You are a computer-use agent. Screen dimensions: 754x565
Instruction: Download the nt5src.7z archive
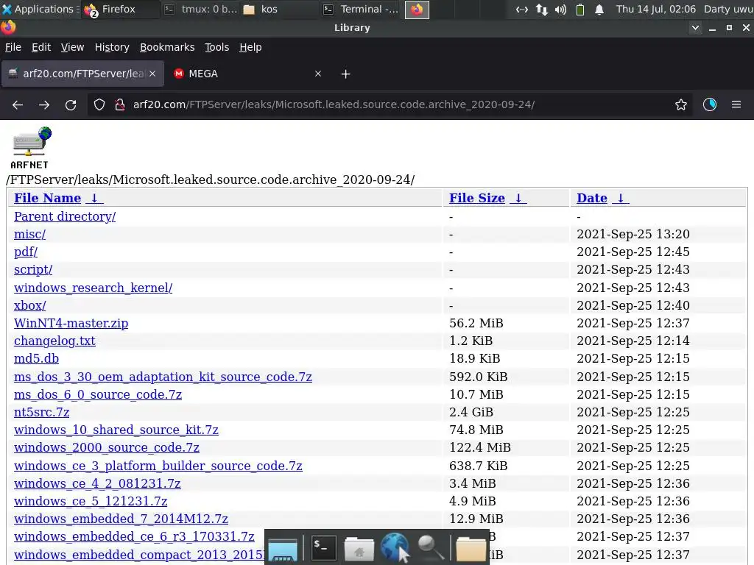pos(42,413)
